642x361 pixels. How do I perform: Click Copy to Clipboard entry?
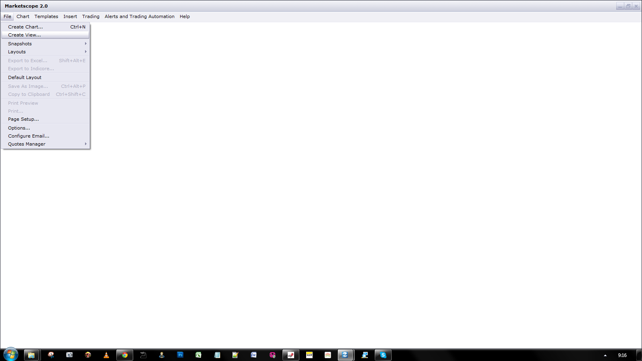coord(45,94)
